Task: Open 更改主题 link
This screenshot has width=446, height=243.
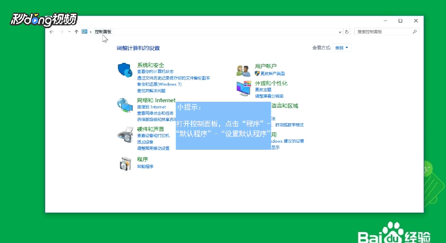Action: 263,90
